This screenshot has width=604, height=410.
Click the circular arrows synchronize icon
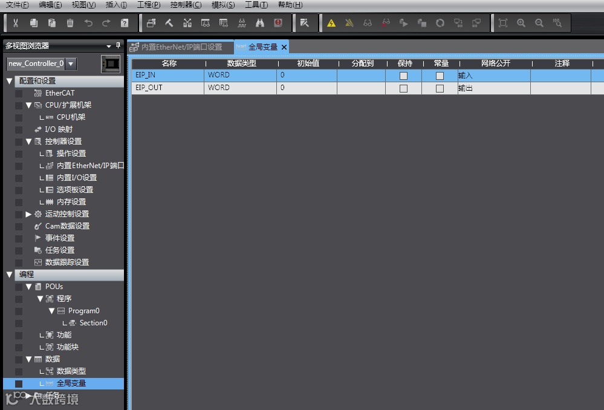pos(440,23)
